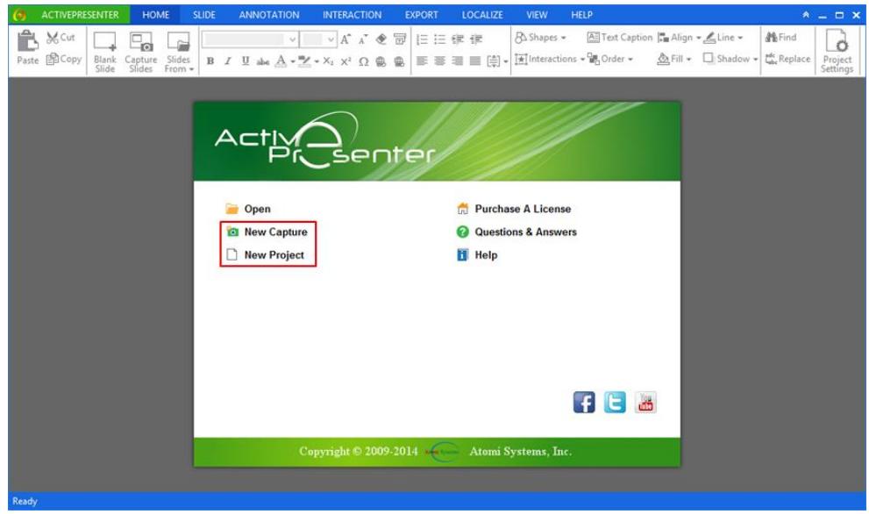This screenshot has height=514, width=869.
Task: Click Open on the start page
Action: coord(248,209)
